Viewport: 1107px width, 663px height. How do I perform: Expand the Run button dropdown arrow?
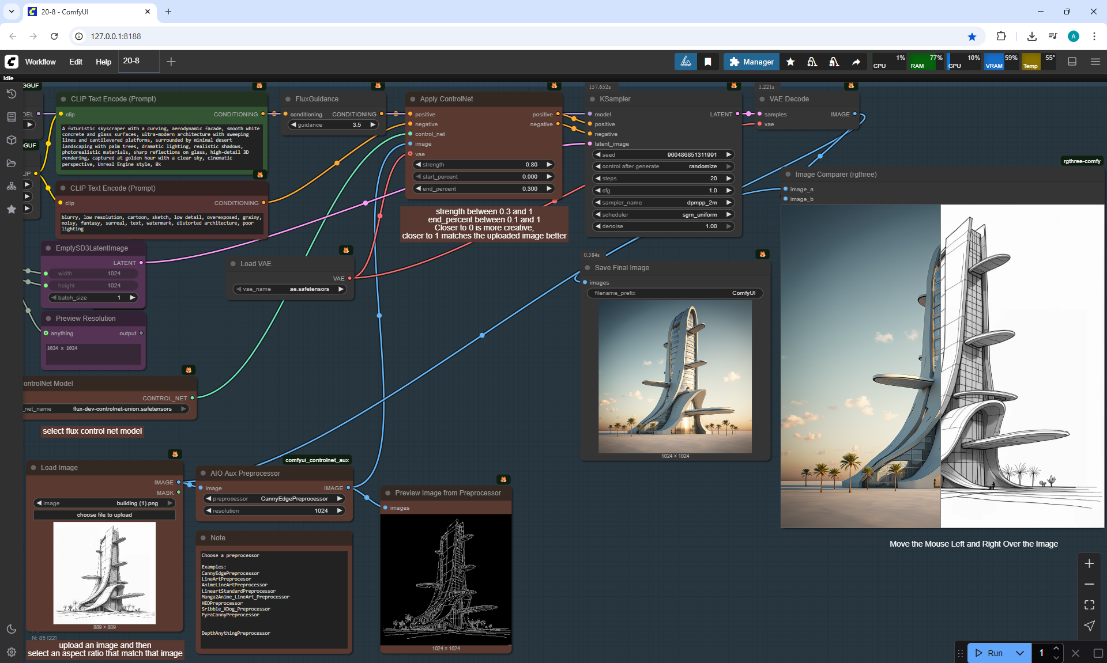(1019, 653)
